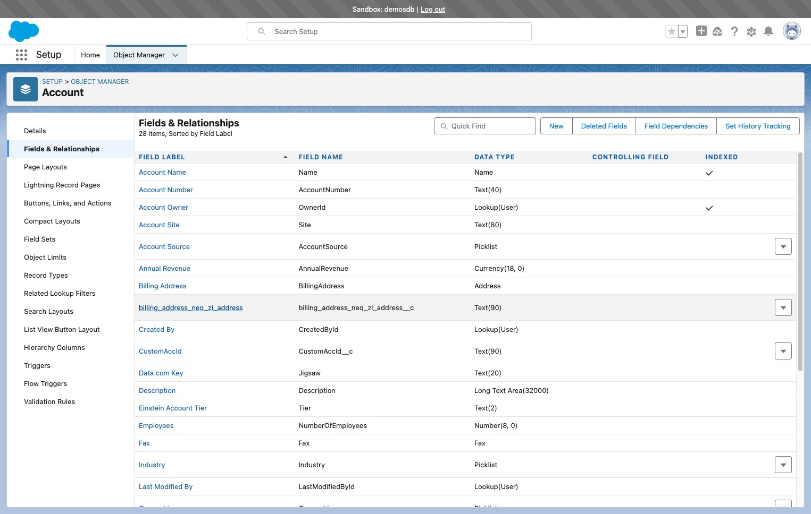This screenshot has width=811, height=514.
Task: Sort by CONTROLLING FIELD column
Action: click(x=630, y=157)
